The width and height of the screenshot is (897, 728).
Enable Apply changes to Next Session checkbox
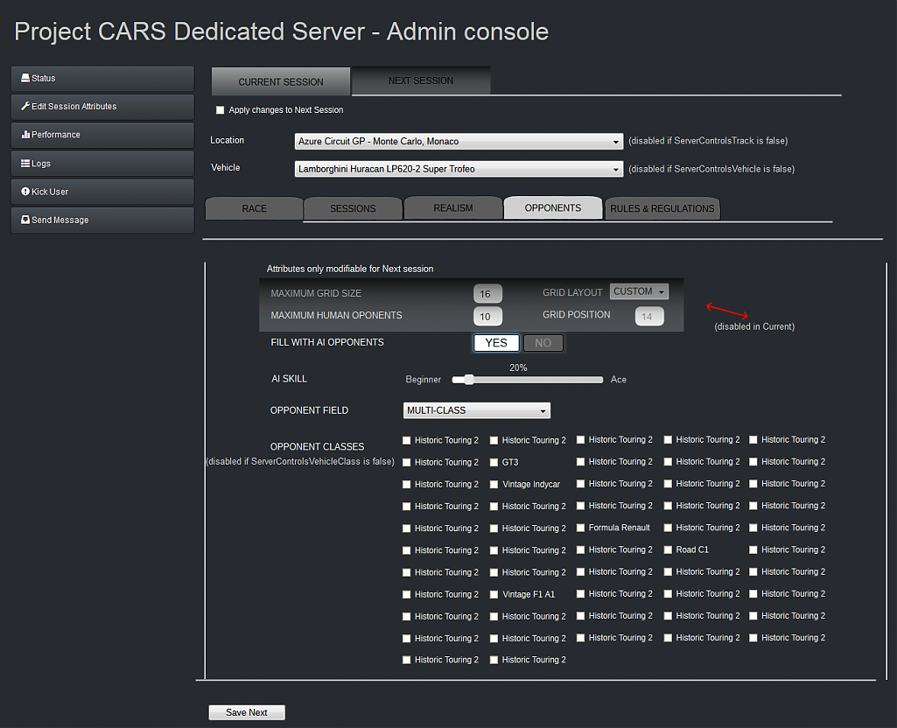pyautogui.click(x=221, y=110)
